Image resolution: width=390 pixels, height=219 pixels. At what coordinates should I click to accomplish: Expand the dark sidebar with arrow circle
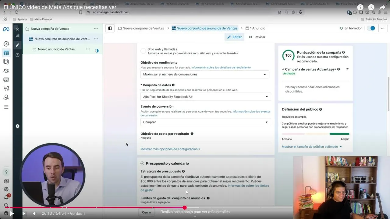tap(17, 126)
